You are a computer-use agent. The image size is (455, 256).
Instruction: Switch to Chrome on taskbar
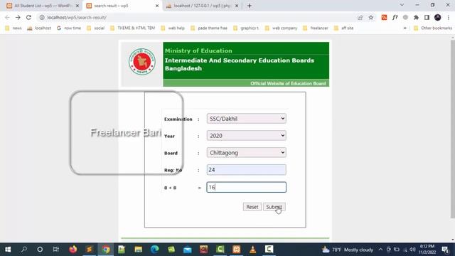[106, 250]
